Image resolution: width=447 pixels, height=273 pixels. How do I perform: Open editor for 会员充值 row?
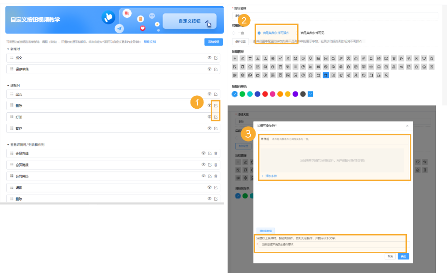pyautogui.click(x=210, y=153)
